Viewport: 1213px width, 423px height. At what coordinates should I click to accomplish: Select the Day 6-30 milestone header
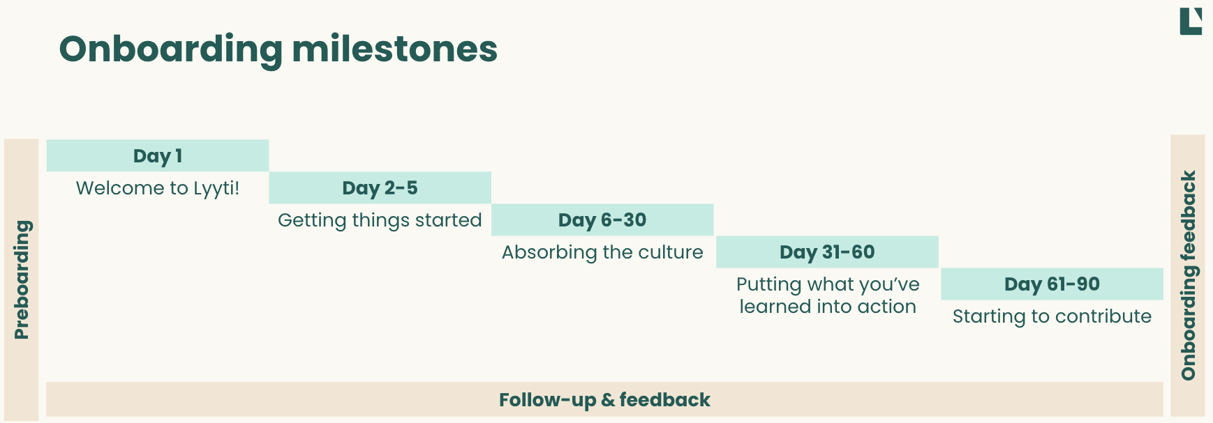(x=602, y=220)
